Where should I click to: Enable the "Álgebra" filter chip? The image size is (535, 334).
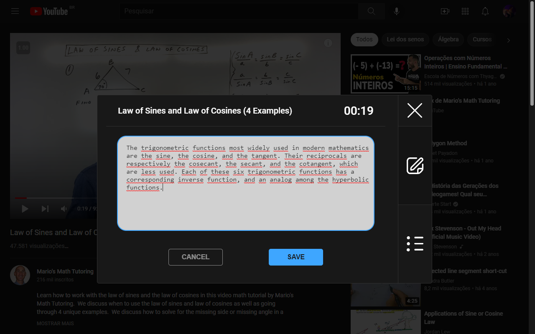(x=448, y=39)
